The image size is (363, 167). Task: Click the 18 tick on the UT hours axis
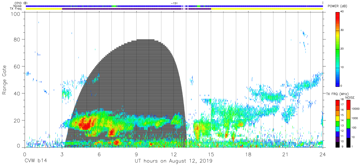click(248, 154)
